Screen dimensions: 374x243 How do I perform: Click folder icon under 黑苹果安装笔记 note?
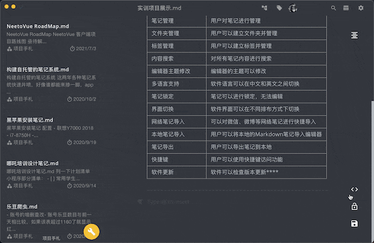[9, 142]
